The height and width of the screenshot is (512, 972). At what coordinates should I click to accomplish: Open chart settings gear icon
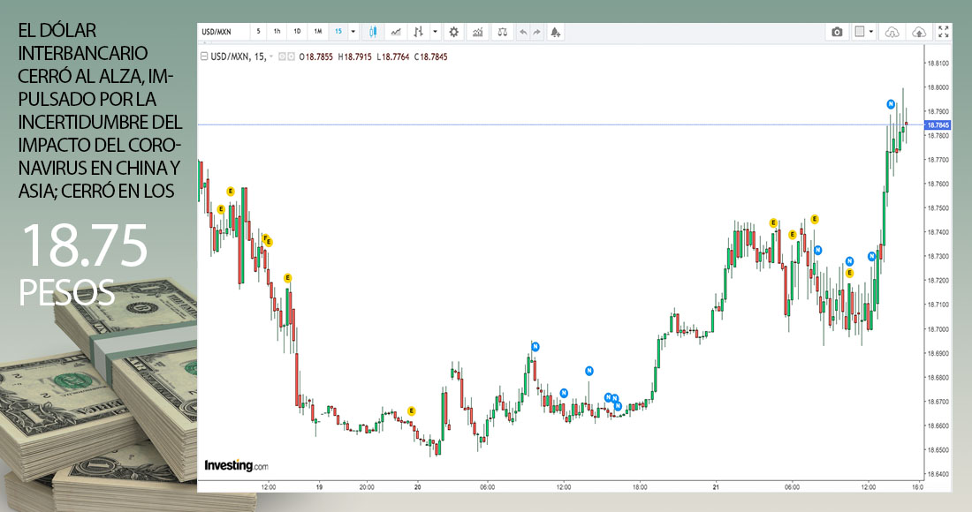(x=454, y=32)
